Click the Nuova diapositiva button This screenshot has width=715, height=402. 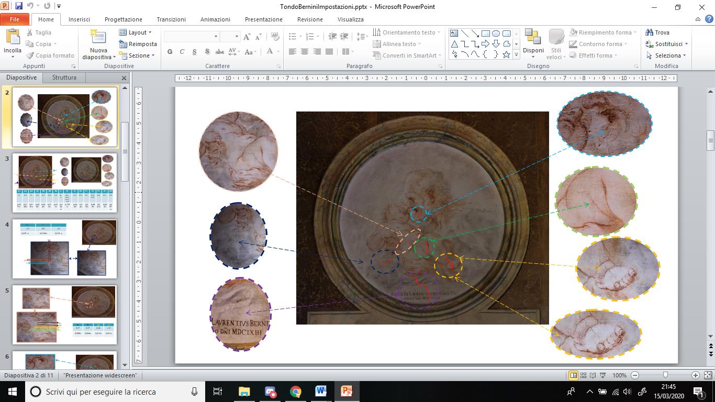pos(98,44)
